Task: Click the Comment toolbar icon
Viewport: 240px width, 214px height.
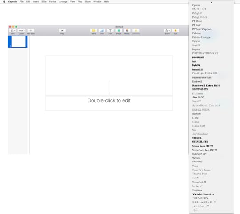Action: pyautogui.click(x=136, y=31)
